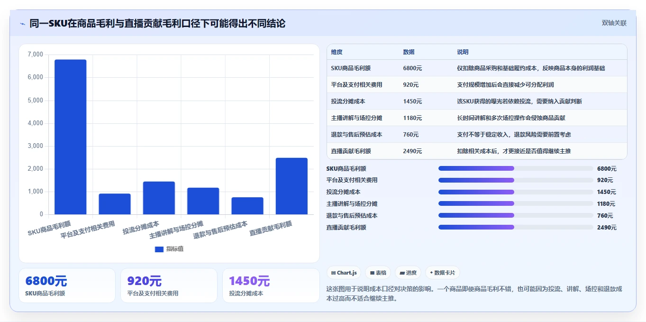Click the 投流分摊成本 progress bar
This screenshot has width=646, height=322.
[x=516, y=192]
